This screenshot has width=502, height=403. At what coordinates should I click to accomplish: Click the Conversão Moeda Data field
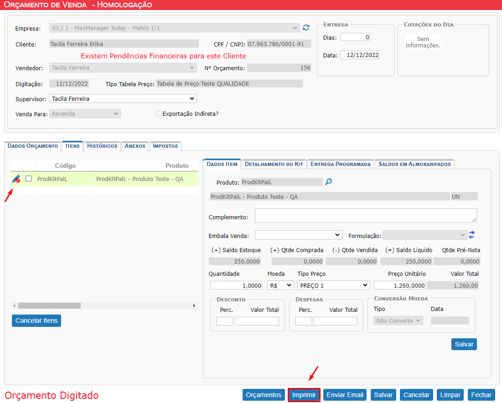tap(450, 320)
